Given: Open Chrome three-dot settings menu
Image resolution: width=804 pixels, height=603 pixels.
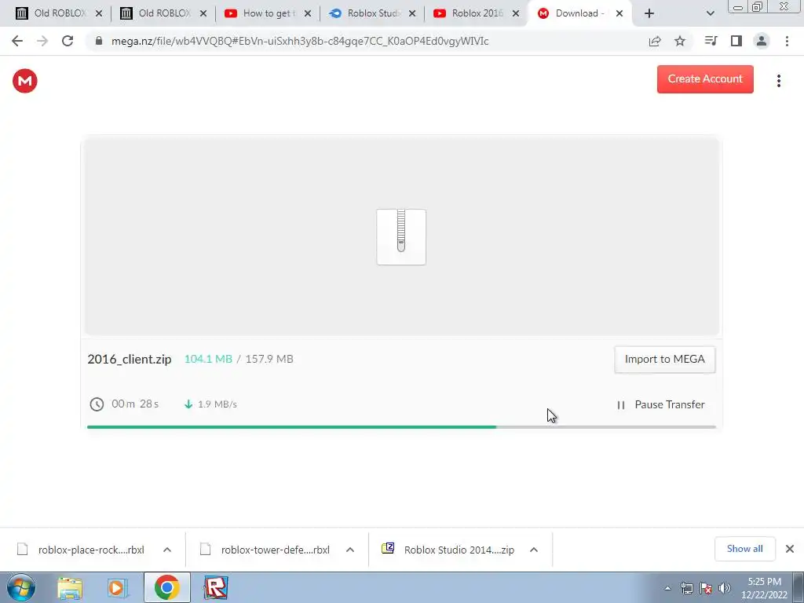Looking at the screenshot, I should coord(787,41).
